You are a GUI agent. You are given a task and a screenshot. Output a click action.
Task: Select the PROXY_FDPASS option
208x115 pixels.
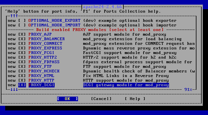(101, 62)
